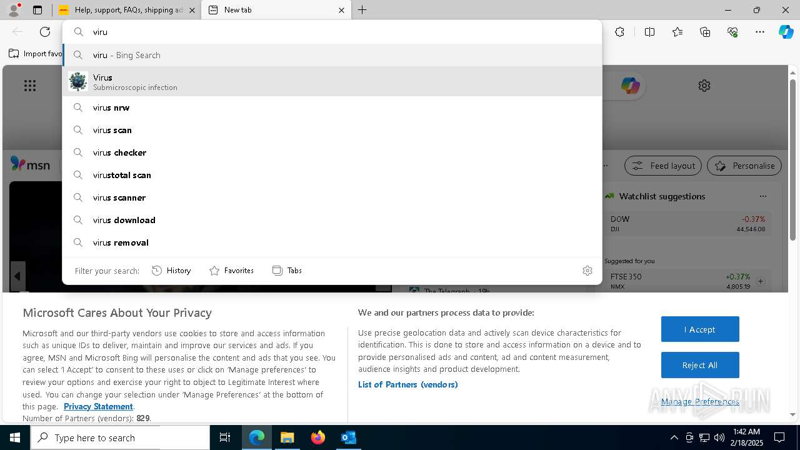
Task: Click the browser Back arrow
Action: (x=17, y=32)
